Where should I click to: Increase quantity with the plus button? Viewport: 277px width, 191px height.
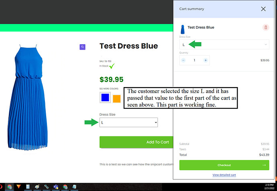click(206, 60)
